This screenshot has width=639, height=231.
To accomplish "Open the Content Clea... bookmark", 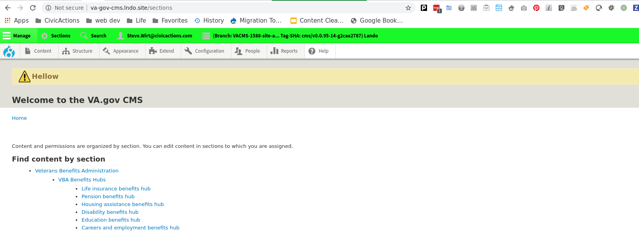I will 317,21.
